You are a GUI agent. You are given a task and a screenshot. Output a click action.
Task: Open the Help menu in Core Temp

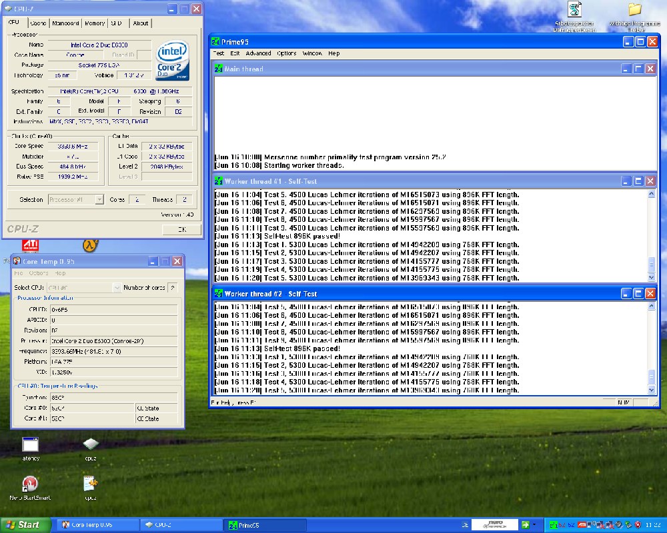coord(61,273)
